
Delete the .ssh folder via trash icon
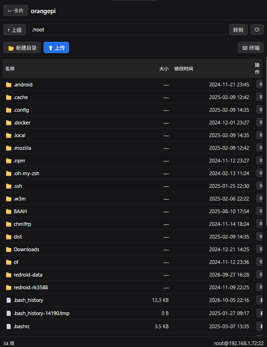(259, 185)
